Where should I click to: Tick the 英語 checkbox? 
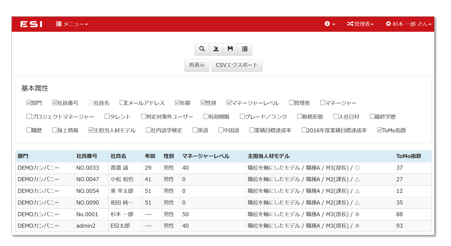[x=195, y=130]
